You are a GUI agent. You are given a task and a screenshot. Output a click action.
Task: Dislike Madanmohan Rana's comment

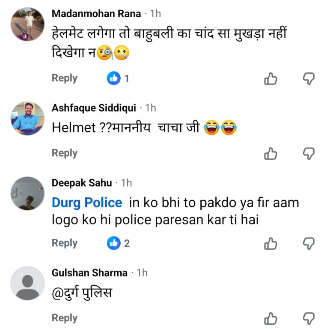309,78
